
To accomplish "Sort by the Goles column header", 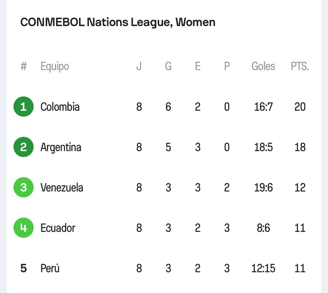I will [x=263, y=66].
